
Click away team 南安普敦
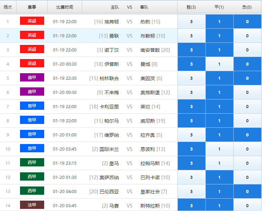(150, 50)
